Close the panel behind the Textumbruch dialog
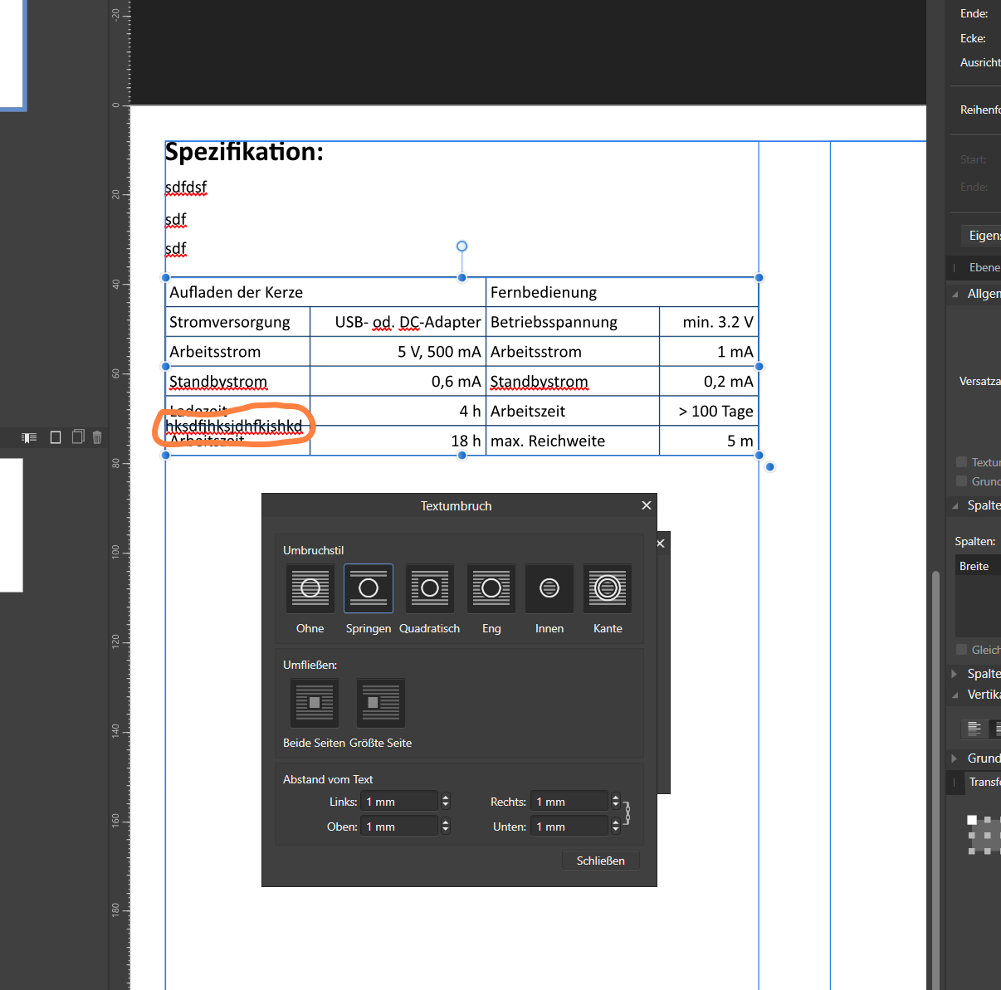The height and width of the screenshot is (990, 1001). pos(661,544)
